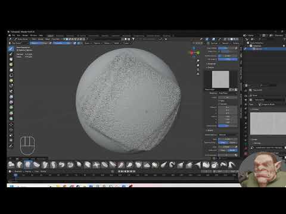Collapse the Texture panel in the sidebar

[211, 68]
